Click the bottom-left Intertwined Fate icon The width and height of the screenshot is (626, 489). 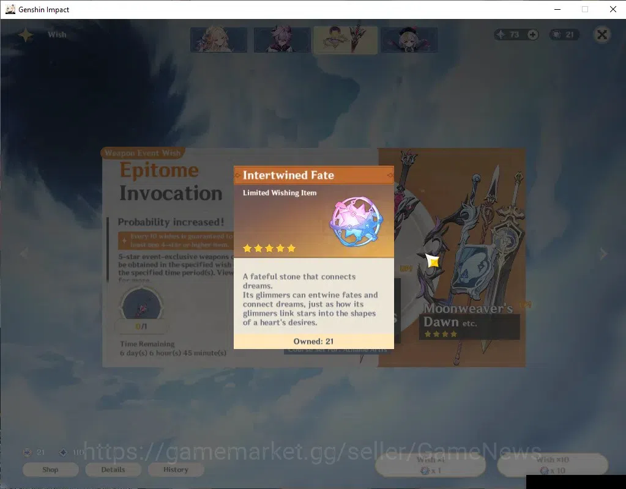pyautogui.click(x=27, y=452)
